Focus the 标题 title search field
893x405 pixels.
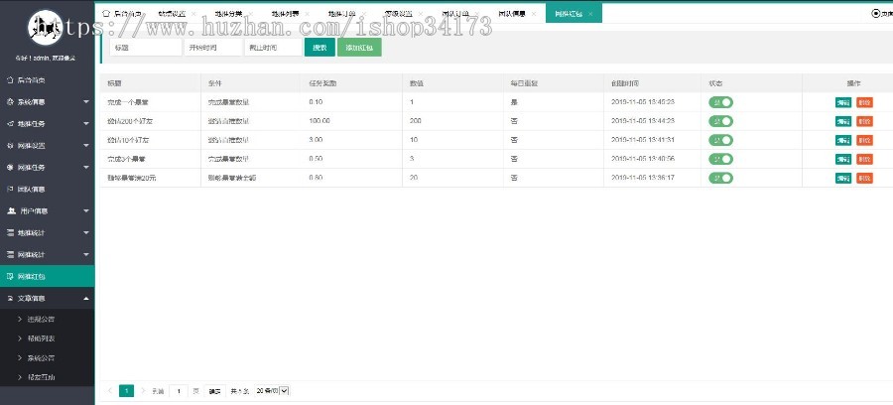click(145, 48)
